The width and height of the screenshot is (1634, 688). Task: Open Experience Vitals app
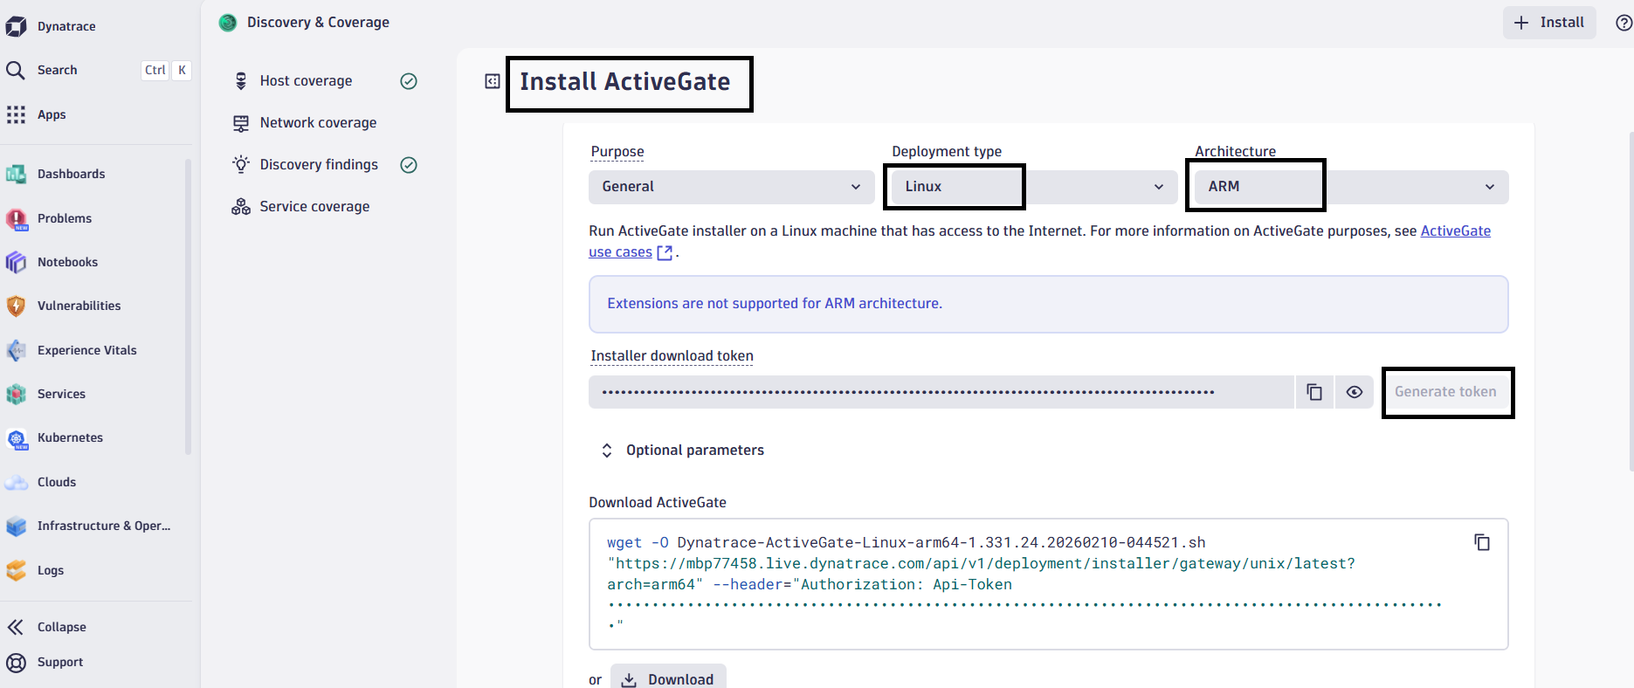coord(86,350)
